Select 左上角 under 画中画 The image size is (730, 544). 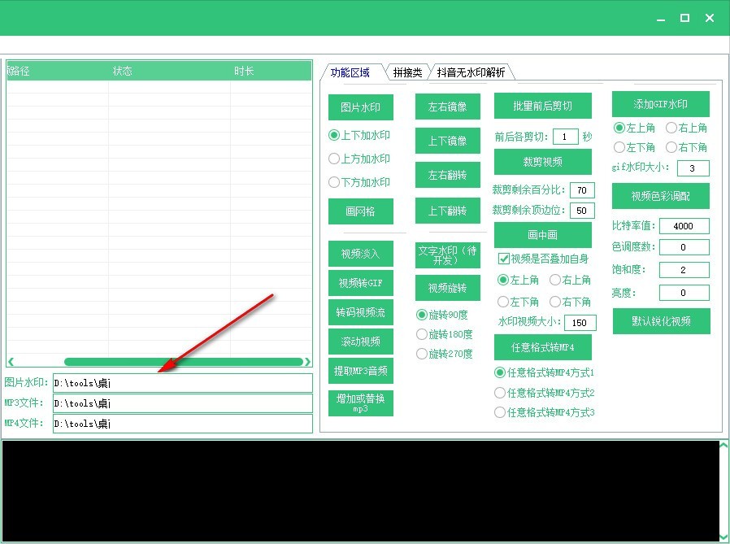(x=518, y=280)
